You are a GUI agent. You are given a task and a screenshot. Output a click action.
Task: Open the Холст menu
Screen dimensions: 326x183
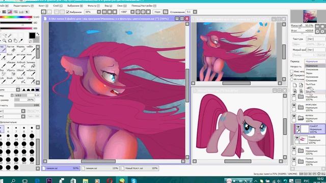click(43, 6)
